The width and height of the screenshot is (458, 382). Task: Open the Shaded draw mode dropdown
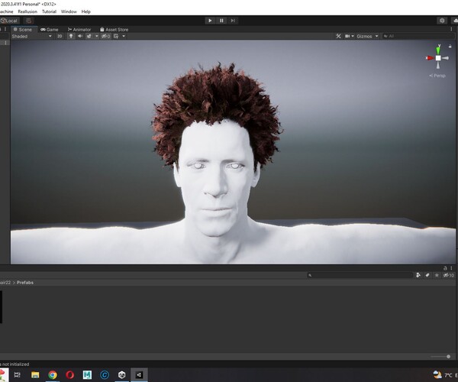pos(31,36)
